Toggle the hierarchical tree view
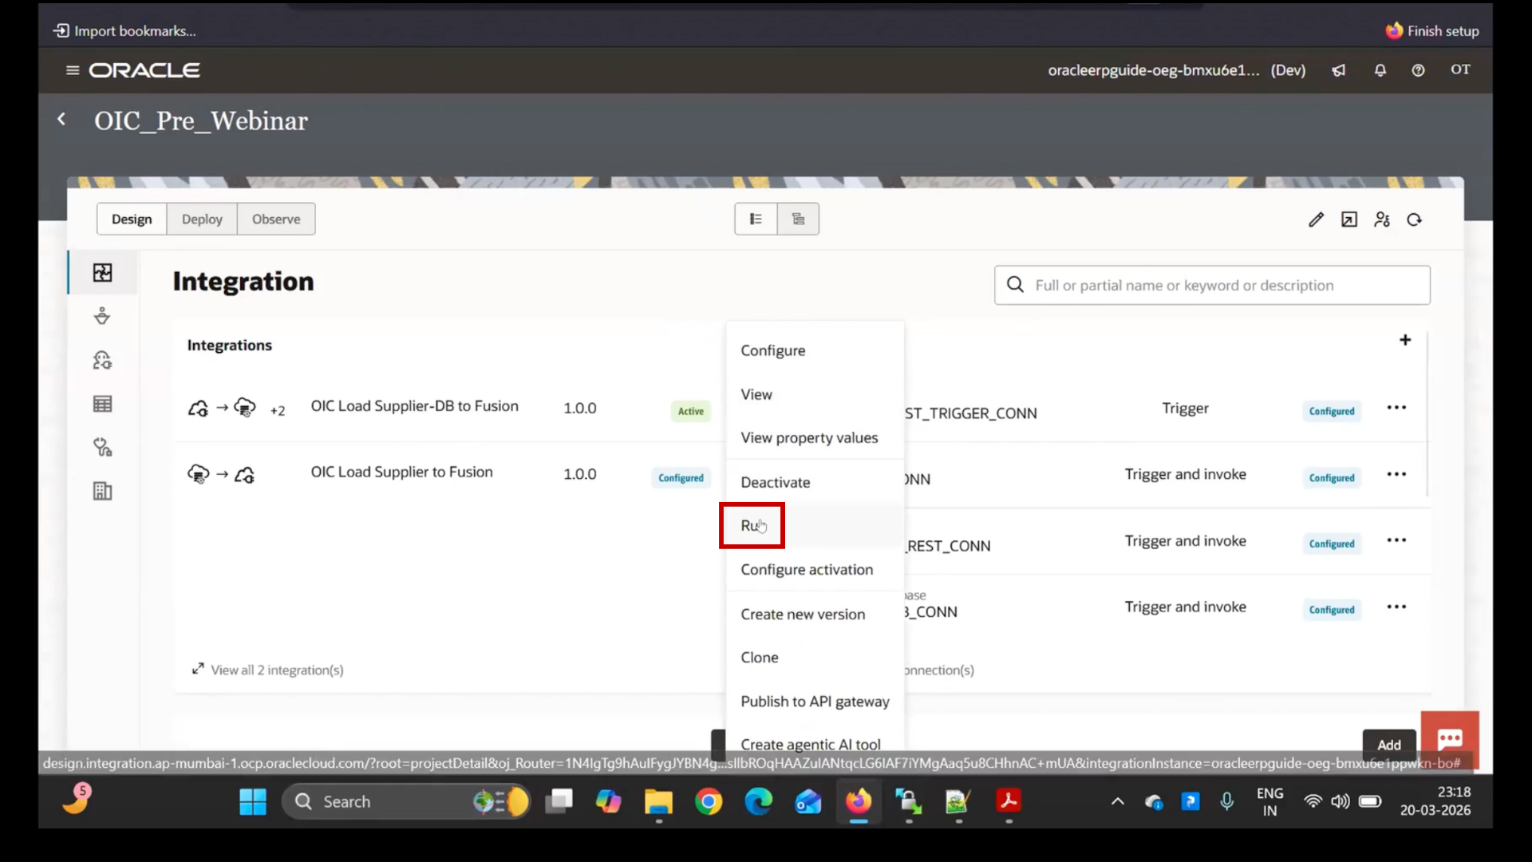Screen dimensions: 1532x862 coord(799,219)
